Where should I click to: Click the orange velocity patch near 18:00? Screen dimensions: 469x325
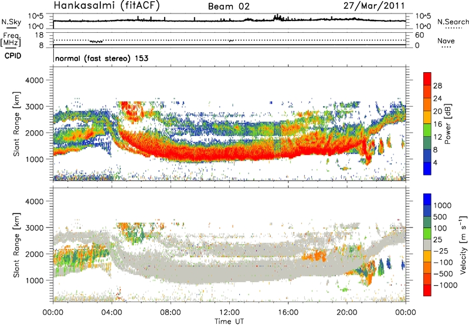coord(315,256)
